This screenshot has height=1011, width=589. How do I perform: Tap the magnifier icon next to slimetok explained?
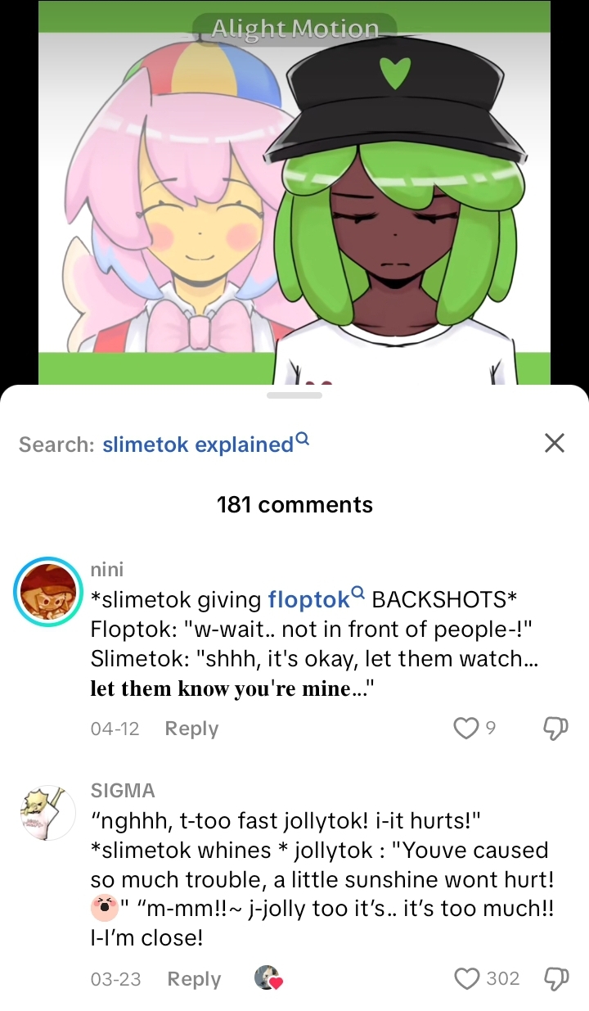[303, 439]
